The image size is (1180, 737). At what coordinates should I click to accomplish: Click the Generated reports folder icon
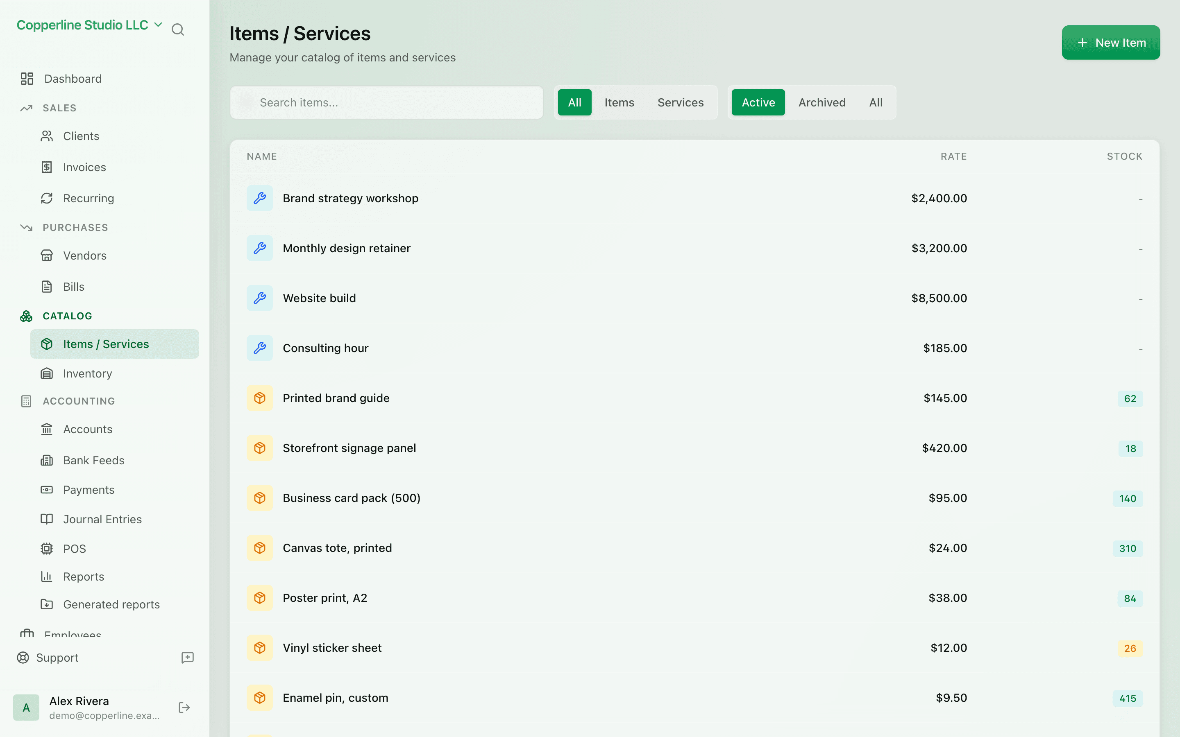47,604
